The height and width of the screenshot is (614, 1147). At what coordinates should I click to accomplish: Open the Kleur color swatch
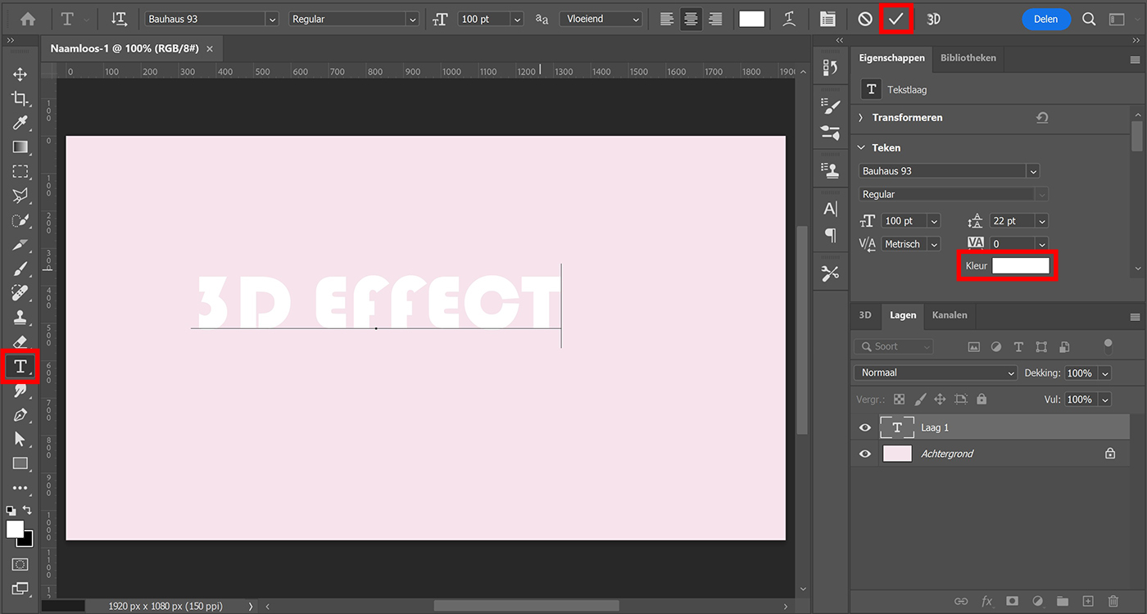[1020, 265]
